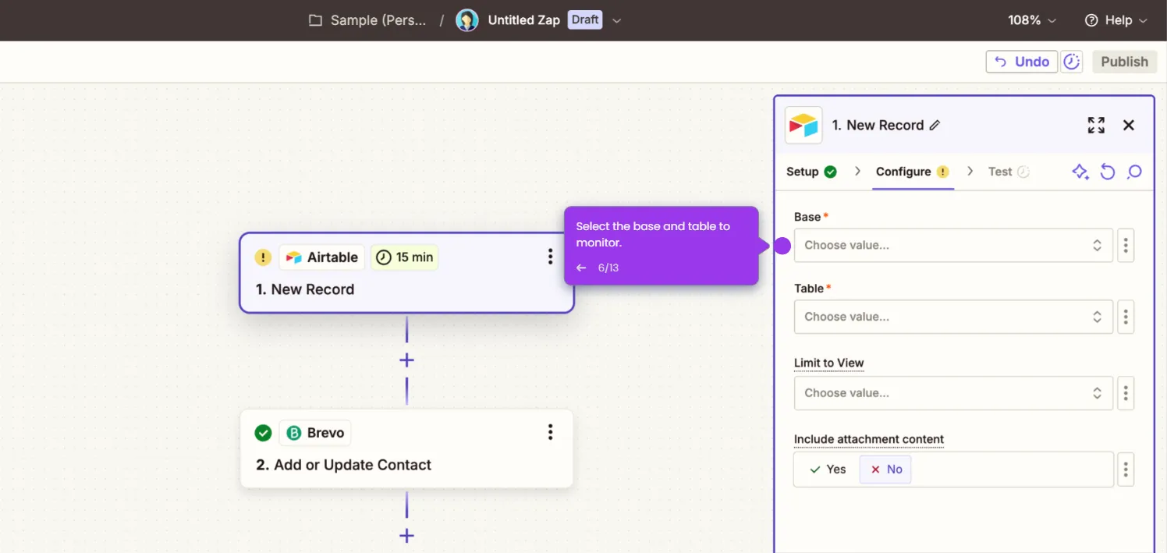
Task: Click the AI sparkle icon in panel
Action: (1080, 172)
